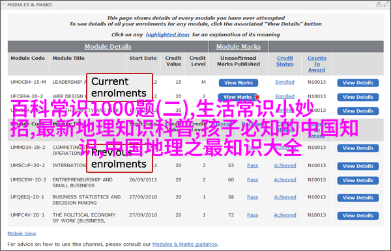Click Achieved status for UMSCUF-20-2
Image resolution: width=391 pixels, height=251 pixels.
coord(285,165)
